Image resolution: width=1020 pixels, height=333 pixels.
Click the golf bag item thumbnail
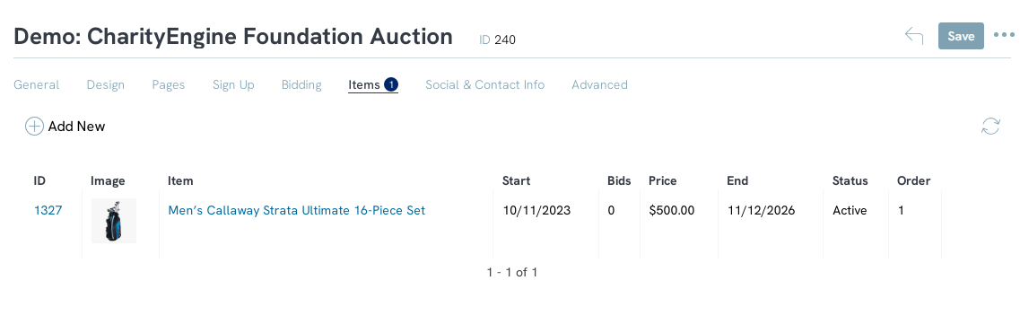pos(114,221)
